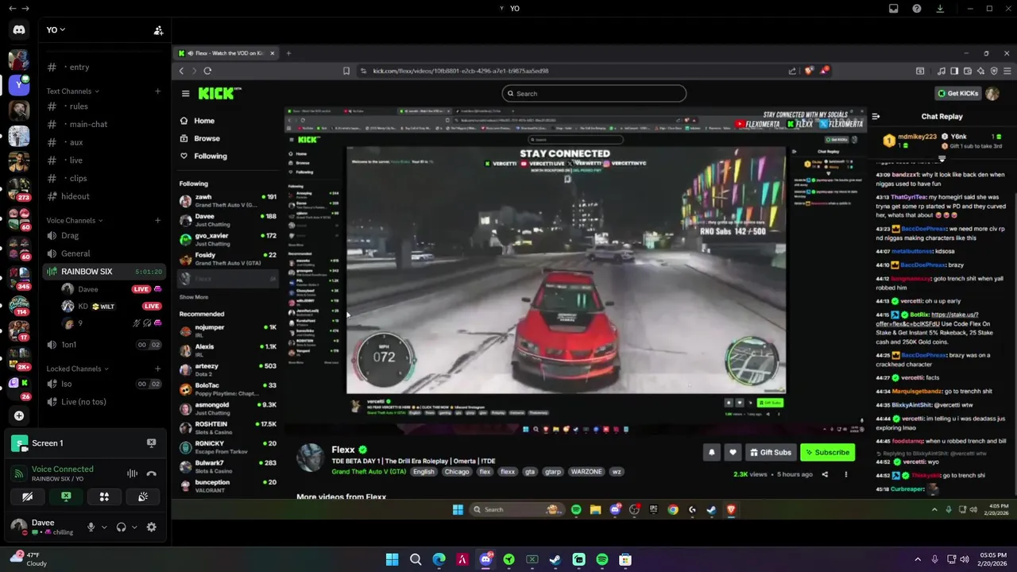The height and width of the screenshot is (572, 1017).
Task: Click Subscribe in the shared stream
Action: 827,452
